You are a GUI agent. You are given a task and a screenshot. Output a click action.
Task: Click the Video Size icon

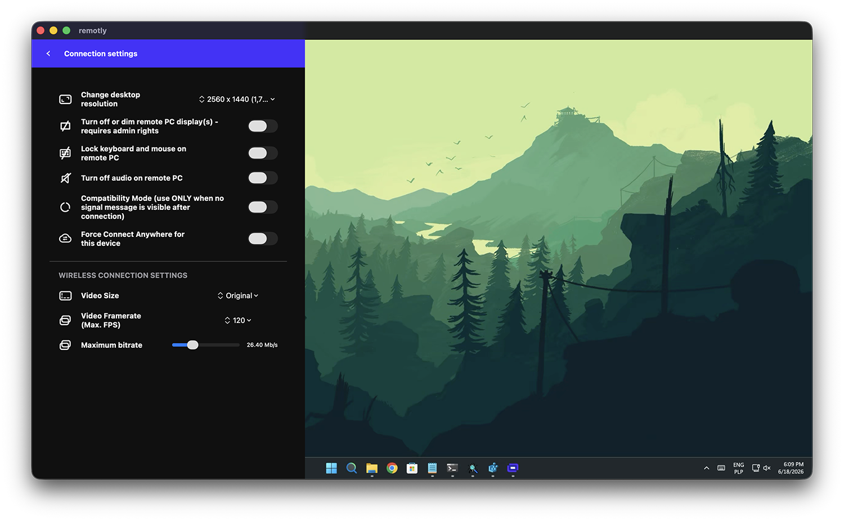click(x=65, y=295)
